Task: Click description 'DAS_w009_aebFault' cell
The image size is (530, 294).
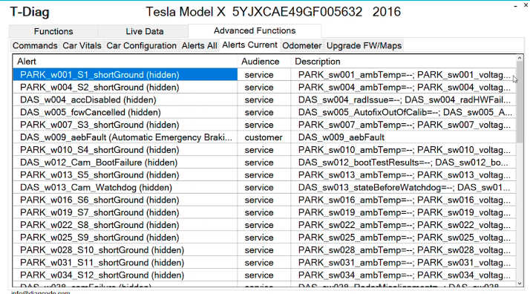Action: pyautogui.click(x=403, y=137)
